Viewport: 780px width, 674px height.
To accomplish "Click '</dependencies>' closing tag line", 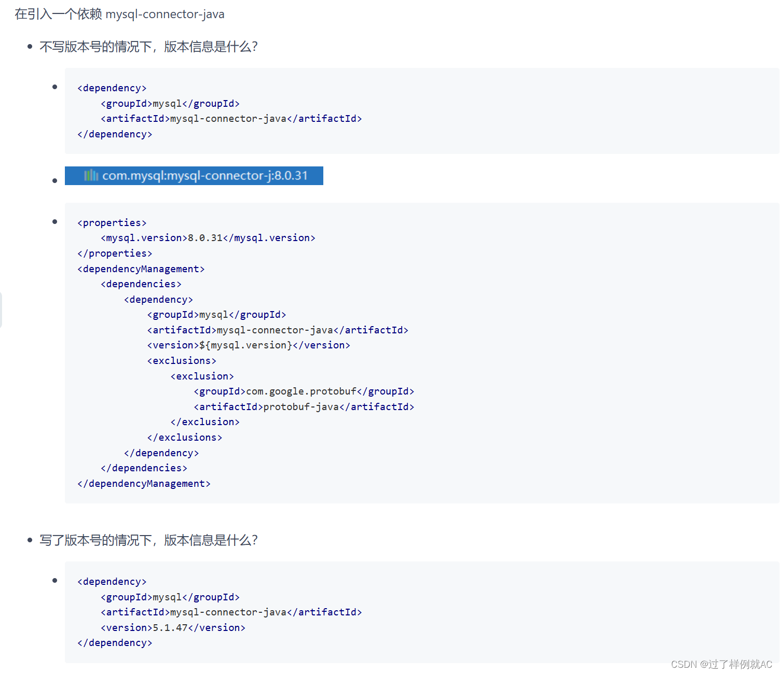I will tap(144, 468).
